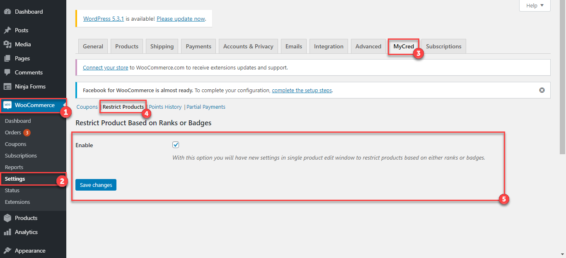
Task: Open the General settings tab
Action: pos(93,46)
